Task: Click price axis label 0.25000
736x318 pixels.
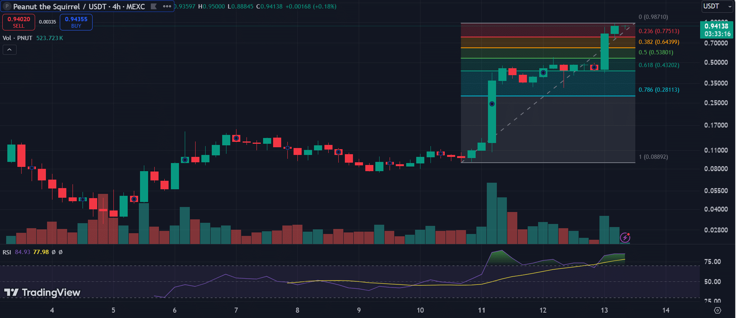Action: click(716, 103)
